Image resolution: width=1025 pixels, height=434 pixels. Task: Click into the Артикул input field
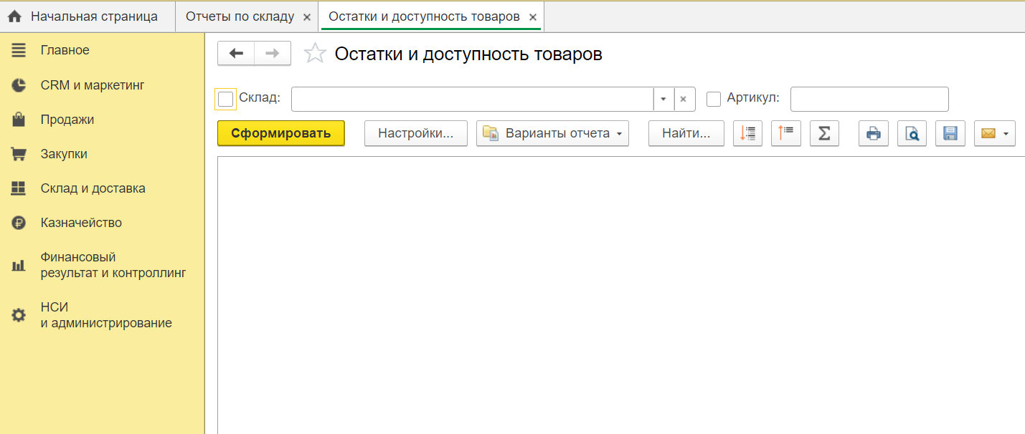[x=869, y=100]
